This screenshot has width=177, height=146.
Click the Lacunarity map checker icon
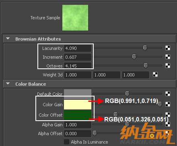[168, 48]
